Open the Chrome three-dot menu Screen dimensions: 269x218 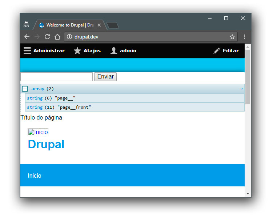point(244,37)
